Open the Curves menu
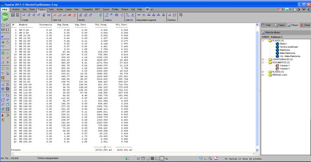The width and height of the screenshot is (311, 162). pyautogui.click(x=106, y=10)
